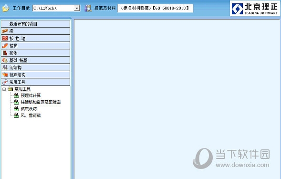
Task: Click the 板.柱.墙 red grid icon
Action: pyautogui.click(x=5, y=38)
